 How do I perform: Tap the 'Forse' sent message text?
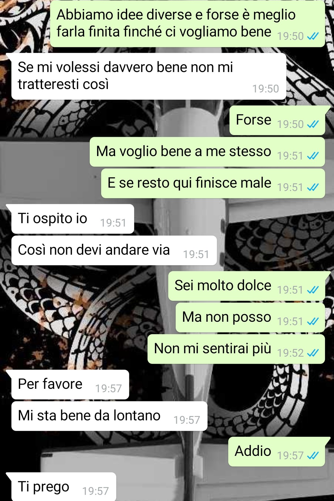[x=254, y=120]
